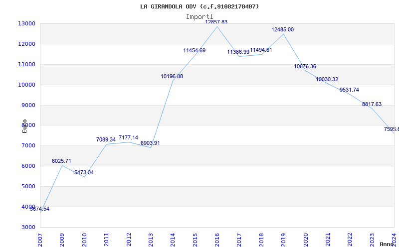Image resolution: width=399 pixels, height=249 pixels.
Task: Click the value 9531.74
Action: click(x=350, y=90)
